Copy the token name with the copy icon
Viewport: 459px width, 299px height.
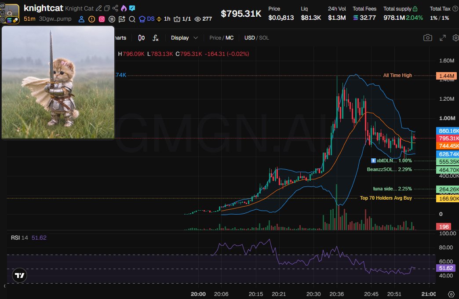107,8
